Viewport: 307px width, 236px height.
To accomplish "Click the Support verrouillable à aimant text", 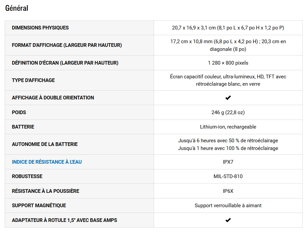I will pos(228,206).
